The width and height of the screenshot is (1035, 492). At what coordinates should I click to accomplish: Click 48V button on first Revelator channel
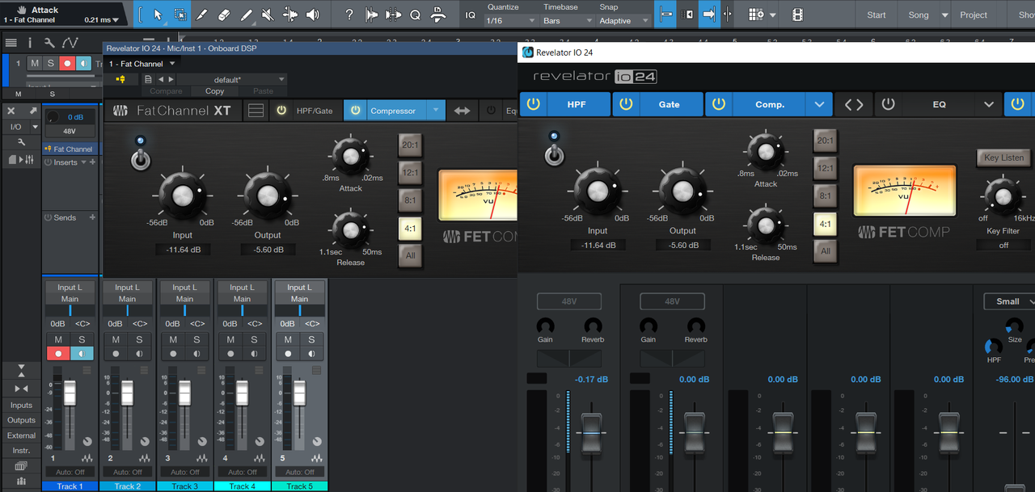(x=569, y=301)
